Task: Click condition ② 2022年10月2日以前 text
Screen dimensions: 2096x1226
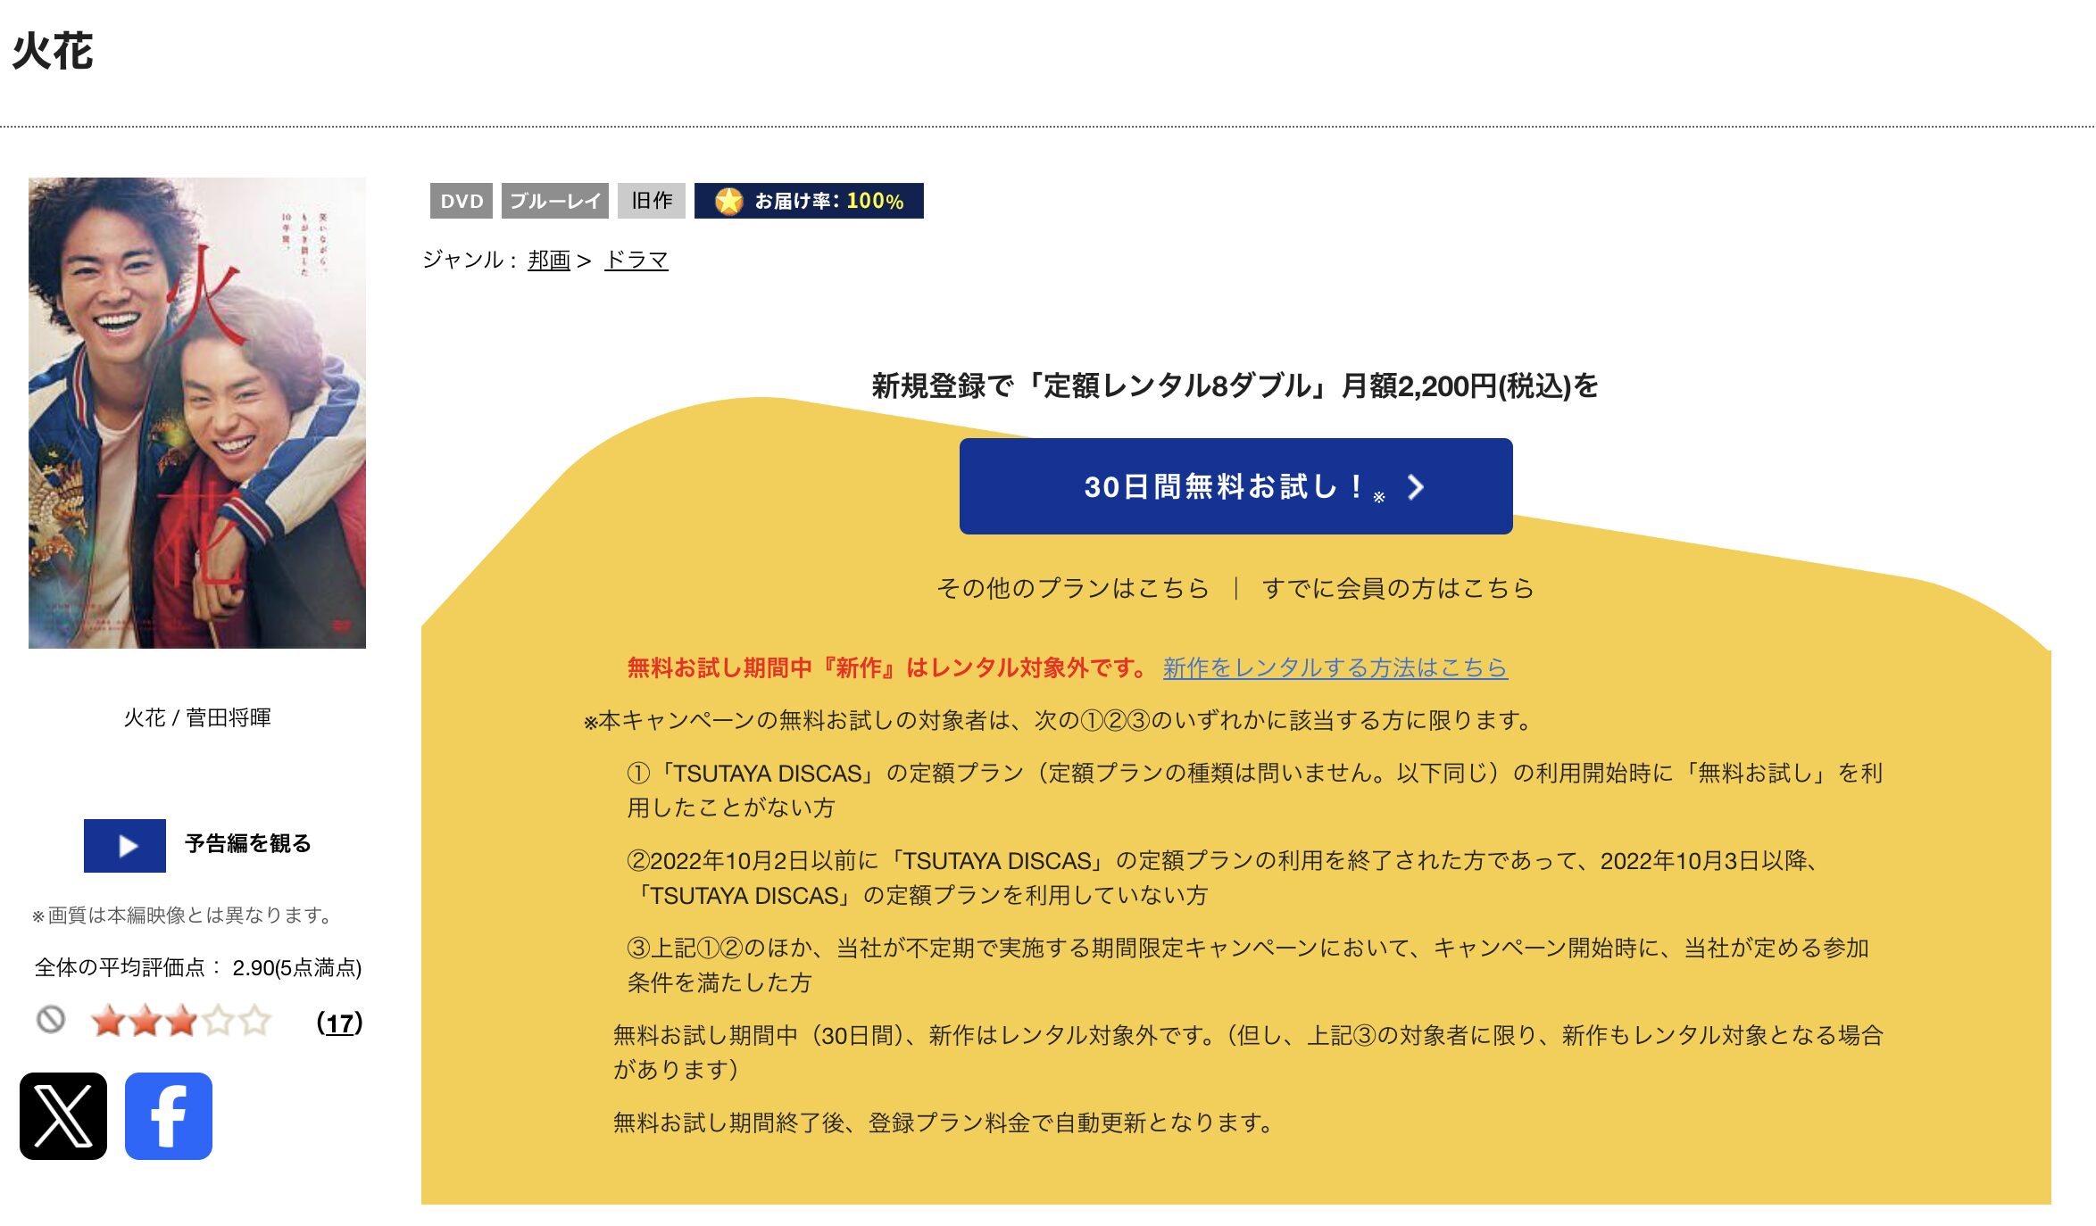Action: click(1223, 877)
